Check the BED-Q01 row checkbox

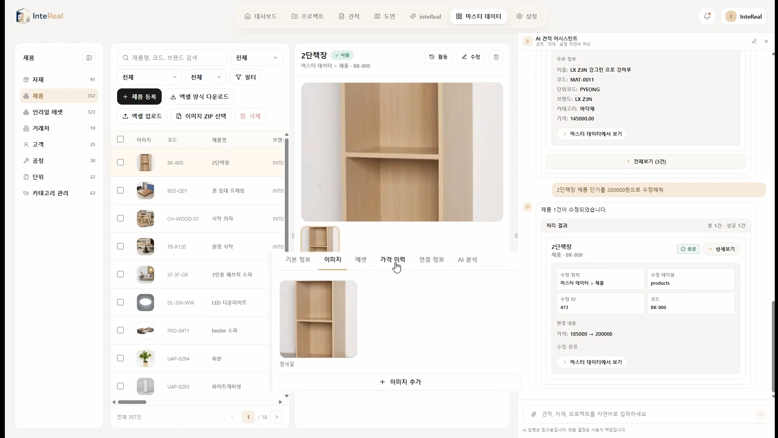coord(120,190)
